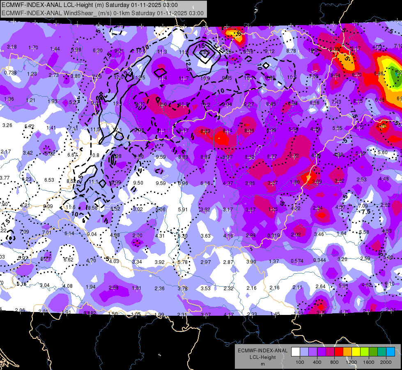The width and height of the screenshot is (402, 370).
Task: Click the map value 0.738
Action: pyautogui.click(x=11, y=73)
